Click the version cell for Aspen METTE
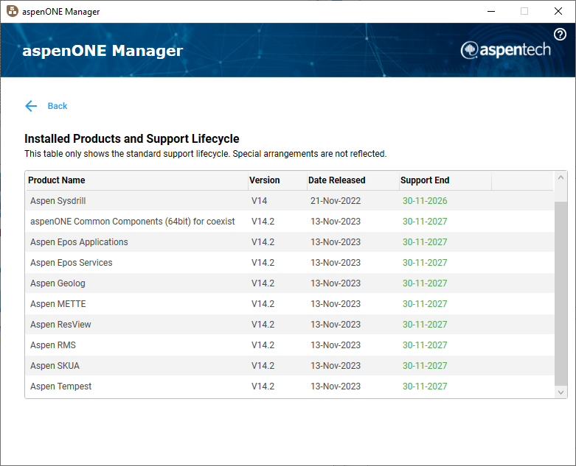Screen dimensions: 576x466 pyautogui.click(x=263, y=304)
